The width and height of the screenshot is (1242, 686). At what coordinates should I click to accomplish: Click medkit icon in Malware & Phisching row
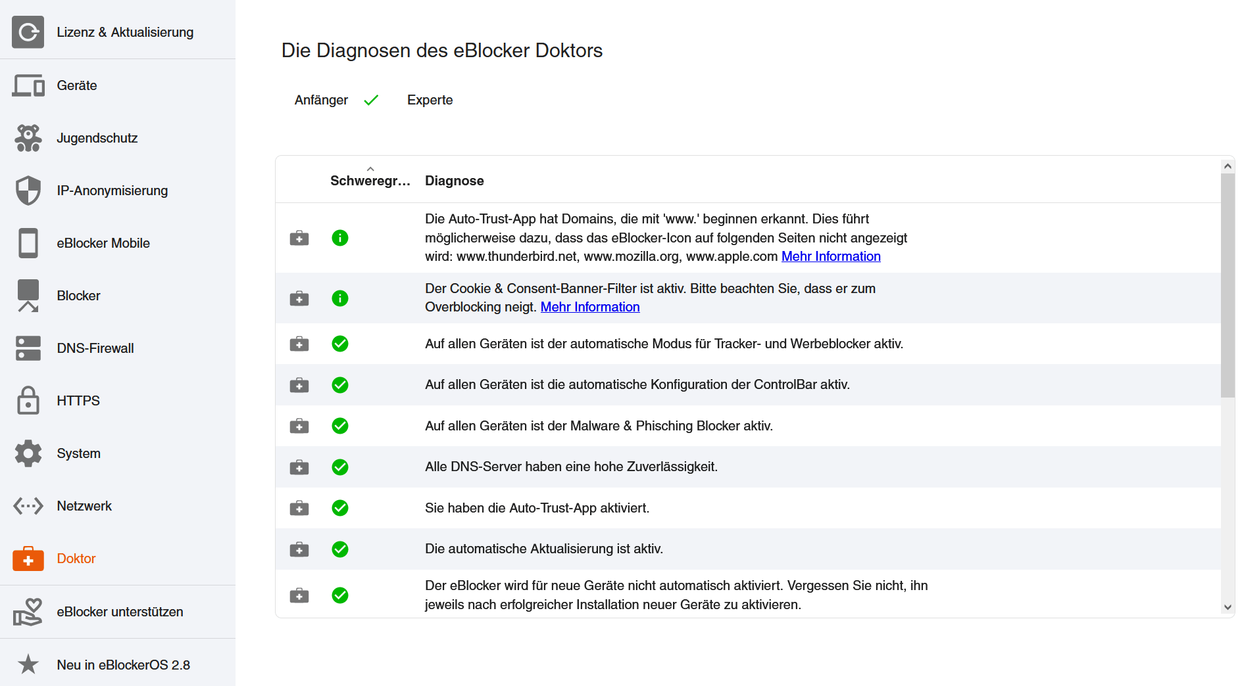[x=299, y=426]
